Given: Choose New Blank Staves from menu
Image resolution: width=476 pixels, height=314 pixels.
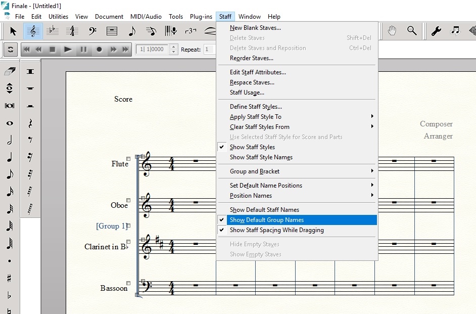Looking at the screenshot, I should (255, 28).
